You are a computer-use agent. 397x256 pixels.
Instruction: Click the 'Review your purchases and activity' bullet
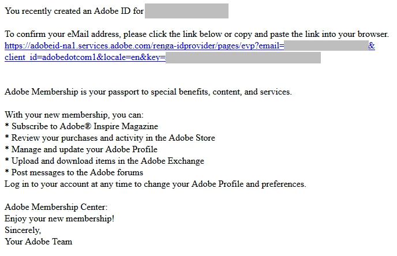[x=110, y=138]
